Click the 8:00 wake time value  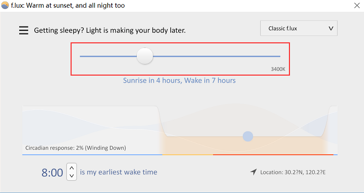pyautogui.click(x=52, y=172)
